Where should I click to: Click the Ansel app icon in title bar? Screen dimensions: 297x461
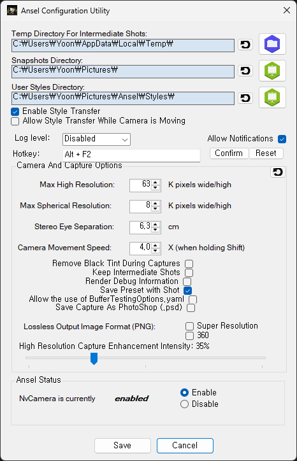(12, 11)
